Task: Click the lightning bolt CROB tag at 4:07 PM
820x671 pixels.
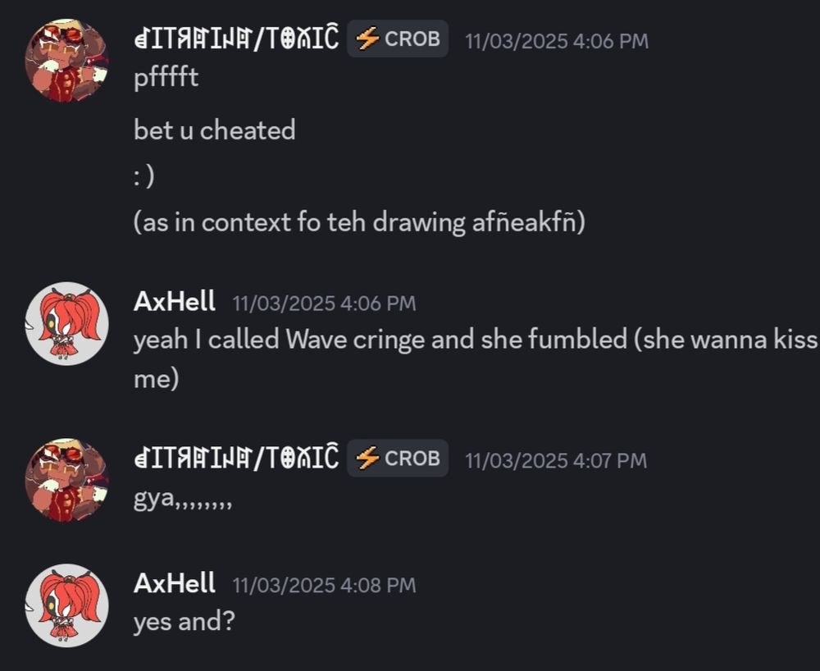Action: [398, 459]
